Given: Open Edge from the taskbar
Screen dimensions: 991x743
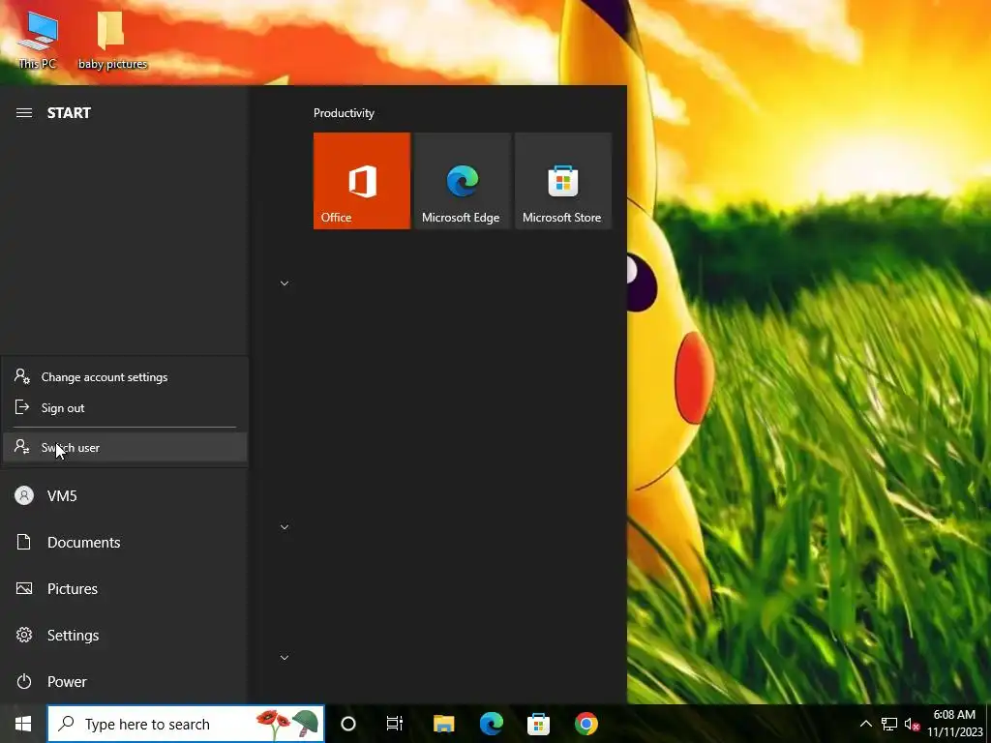Looking at the screenshot, I should (491, 724).
